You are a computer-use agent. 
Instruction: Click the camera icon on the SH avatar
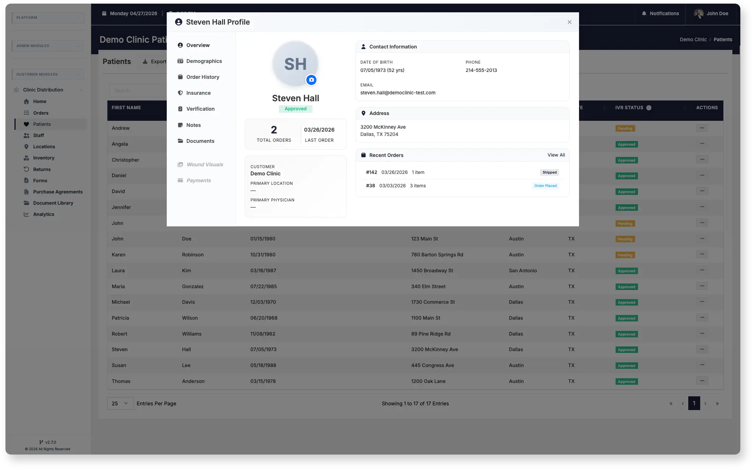click(x=311, y=80)
